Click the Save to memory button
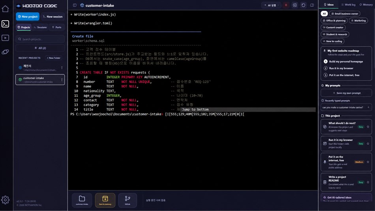 click(x=105, y=200)
